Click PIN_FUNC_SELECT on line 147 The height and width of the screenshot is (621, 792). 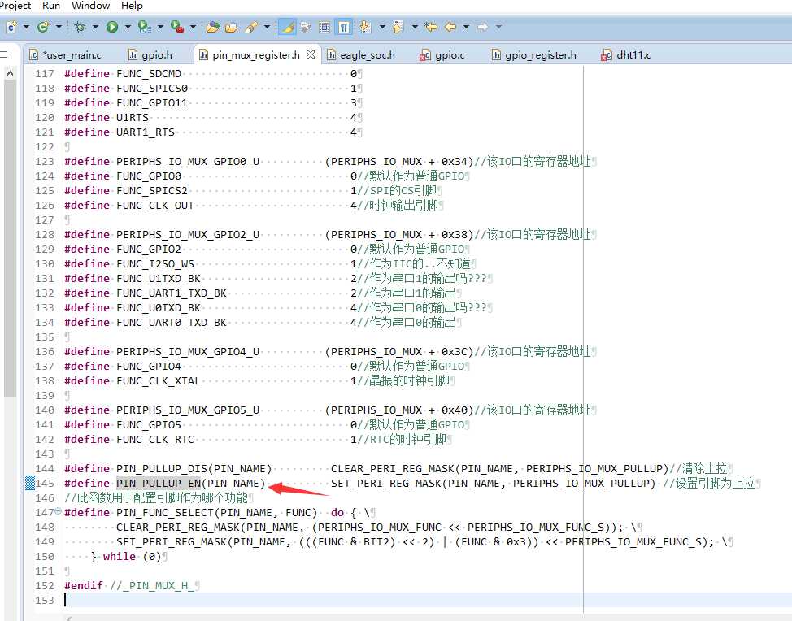tap(165, 512)
